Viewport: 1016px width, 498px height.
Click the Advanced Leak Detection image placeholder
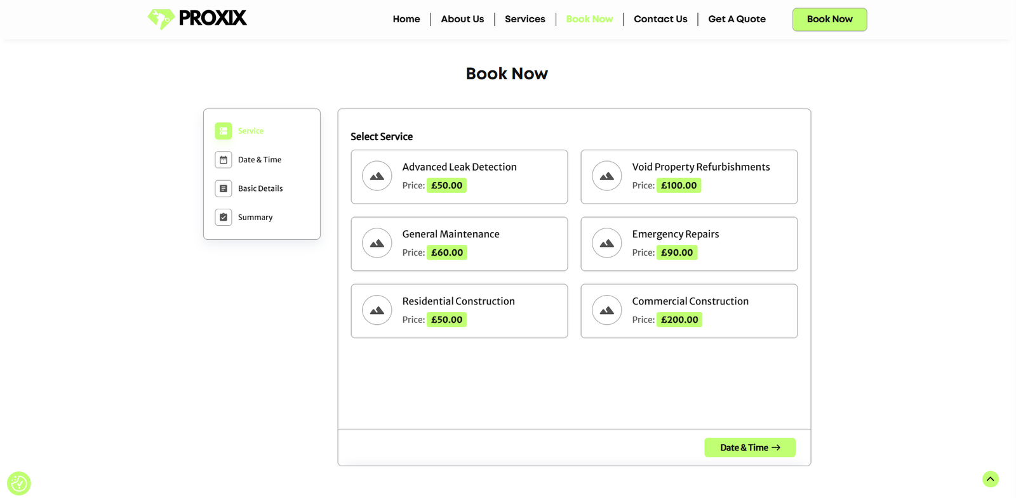pos(377,176)
